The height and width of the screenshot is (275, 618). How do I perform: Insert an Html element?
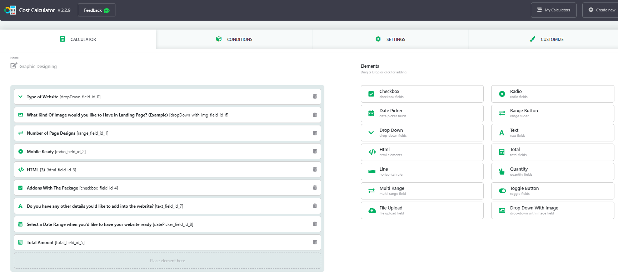(422, 152)
